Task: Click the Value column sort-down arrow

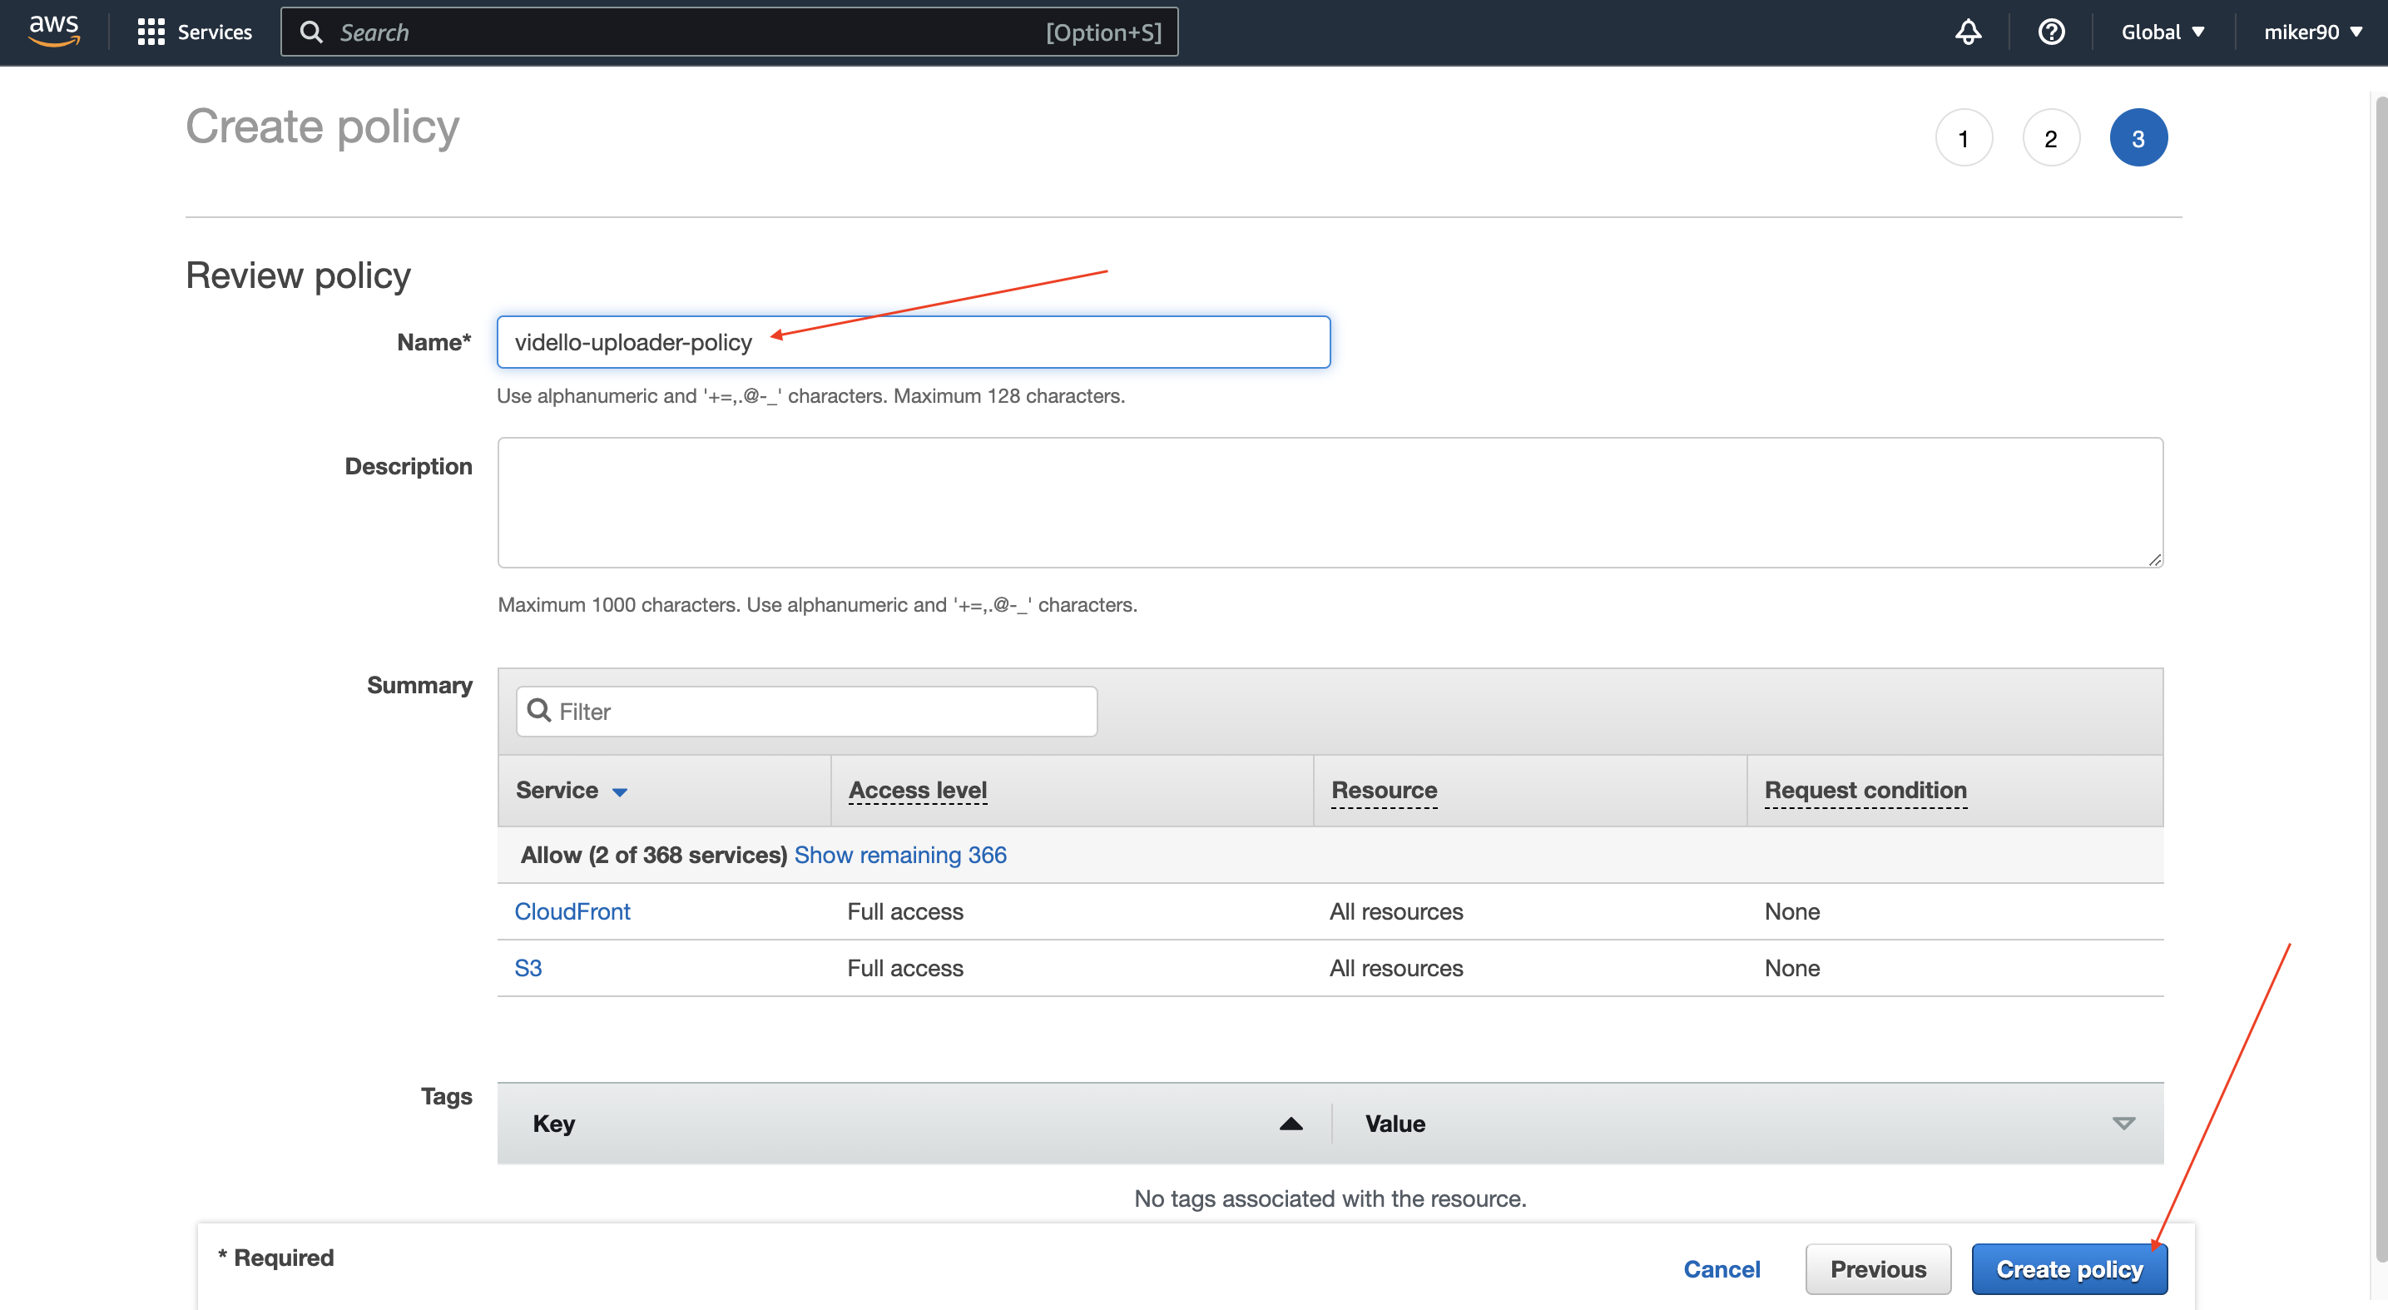Action: pyautogui.click(x=2123, y=1124)
